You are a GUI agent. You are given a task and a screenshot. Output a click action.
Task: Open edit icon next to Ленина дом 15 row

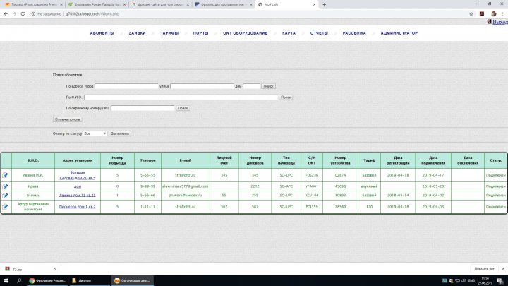click(x=5, y=196)
